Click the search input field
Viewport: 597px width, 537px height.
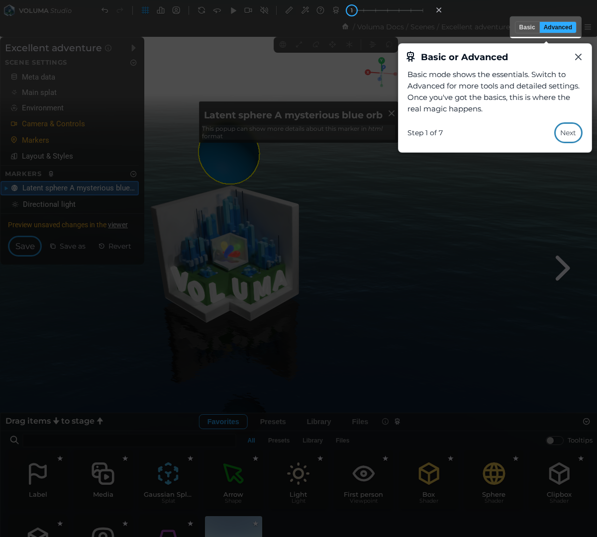pos(129,441)
